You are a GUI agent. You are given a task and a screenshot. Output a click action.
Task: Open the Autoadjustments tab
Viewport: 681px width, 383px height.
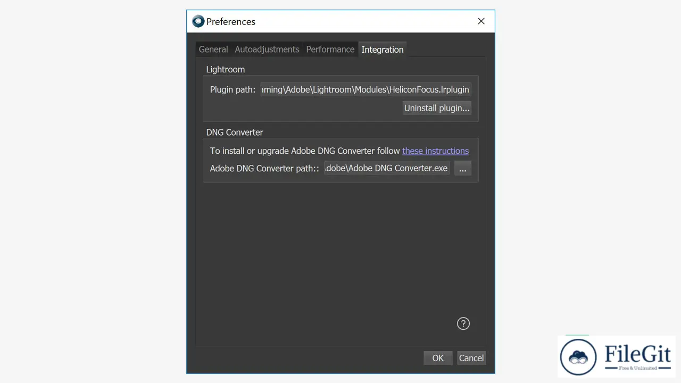[267, 49]
